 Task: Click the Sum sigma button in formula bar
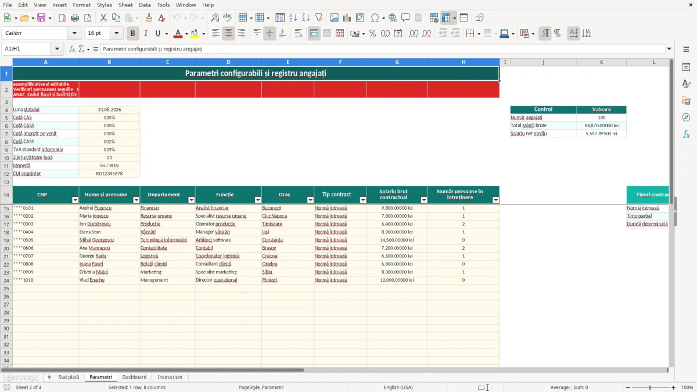(x=81, y=49)
